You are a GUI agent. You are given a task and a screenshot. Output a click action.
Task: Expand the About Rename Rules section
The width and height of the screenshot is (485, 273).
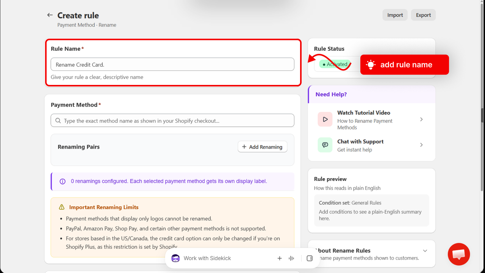pyautogui.click(x=425, y=251)
